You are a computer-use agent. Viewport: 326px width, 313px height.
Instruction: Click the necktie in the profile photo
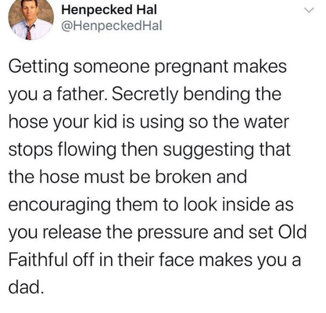click(x=28, y=32)
